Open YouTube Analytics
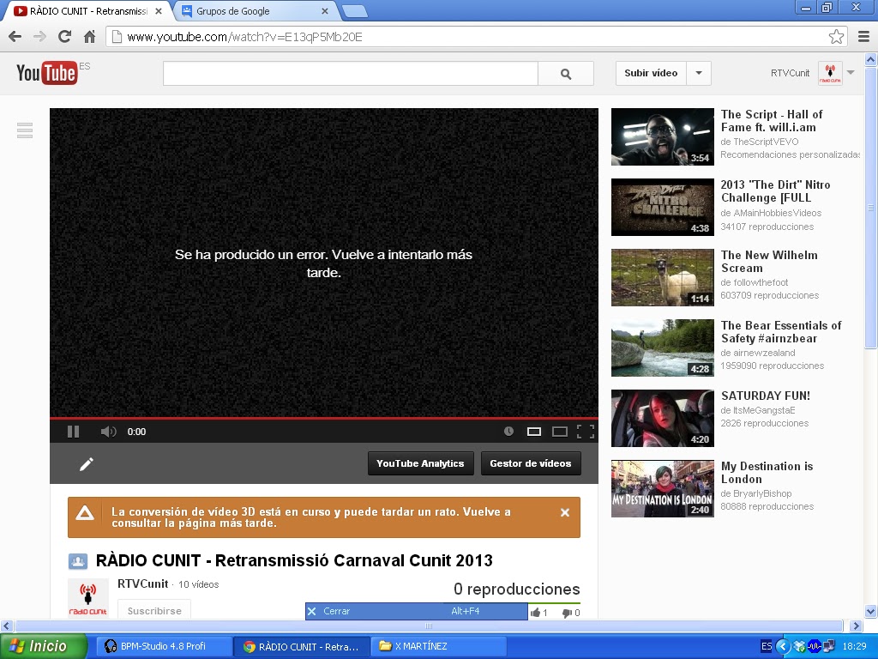Screen dimensions: 878x659 point(420,463)
